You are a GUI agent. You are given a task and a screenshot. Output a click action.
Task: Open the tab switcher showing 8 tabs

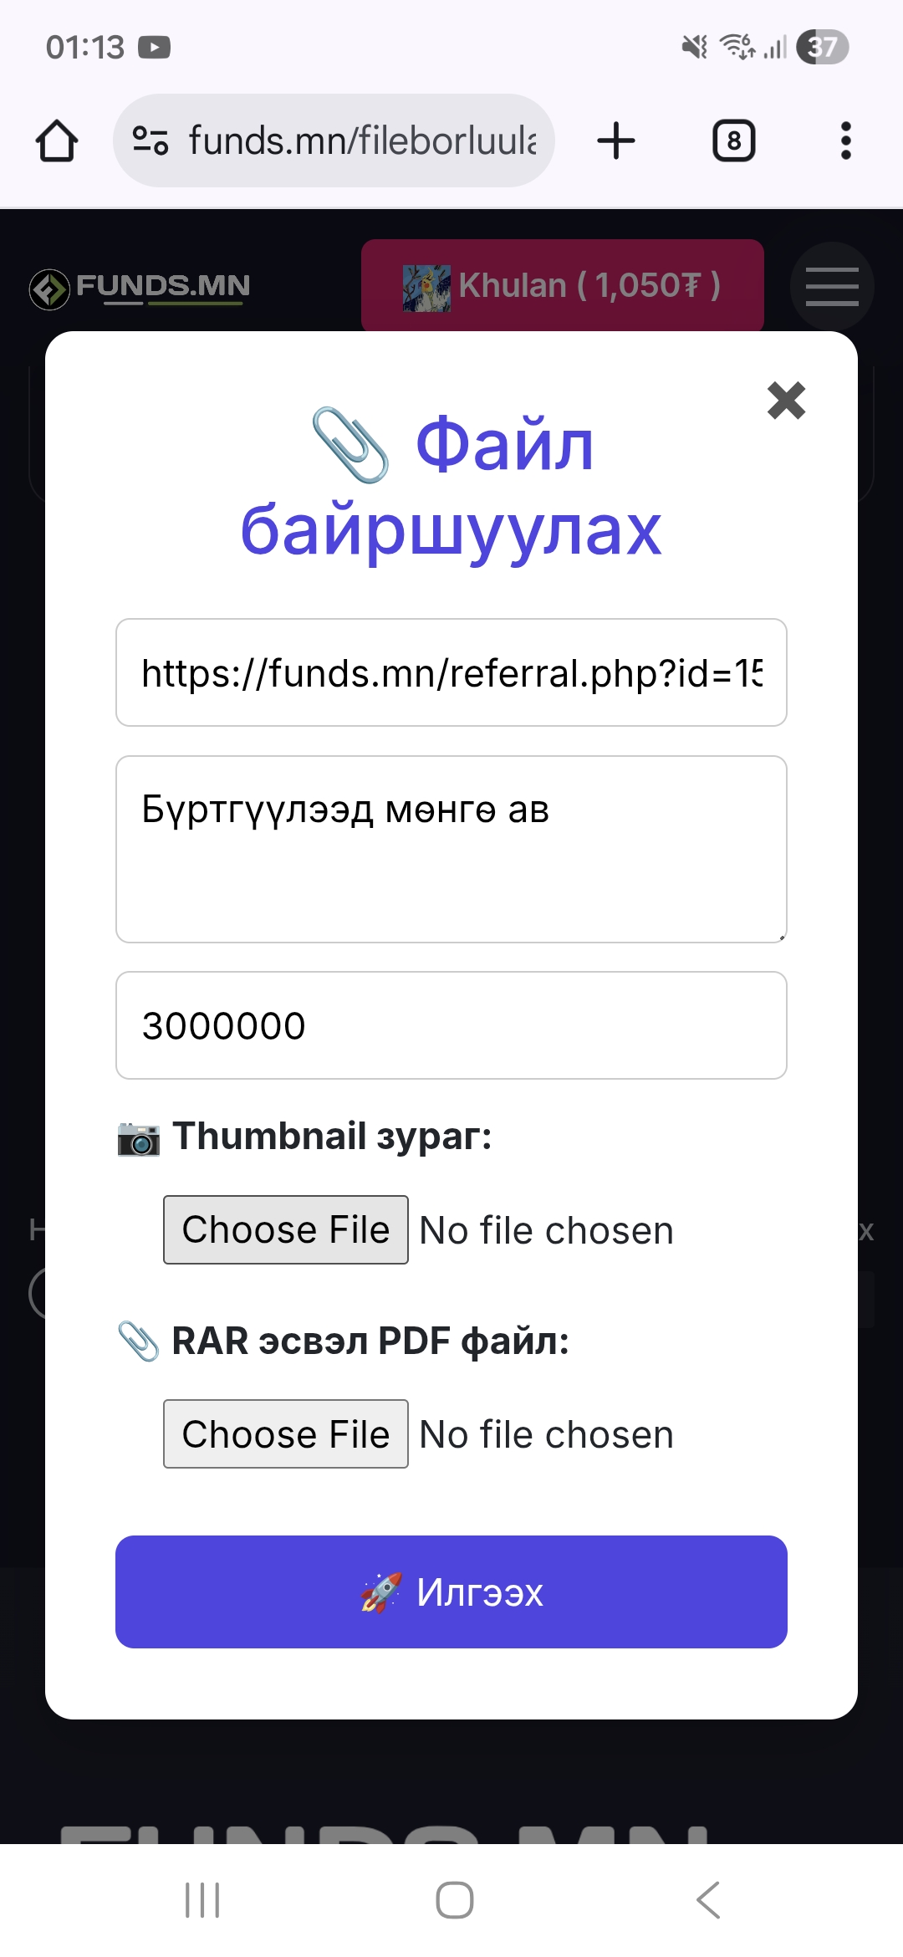[733, 141]
